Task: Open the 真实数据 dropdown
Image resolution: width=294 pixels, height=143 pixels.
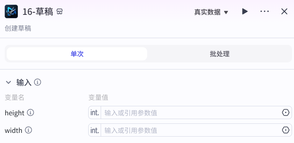Action: [211, 12]
